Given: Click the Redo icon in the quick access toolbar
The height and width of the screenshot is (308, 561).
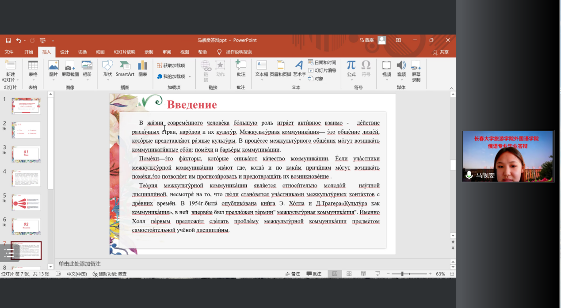Looking at the screenshot, I should (x=32, y=40).
